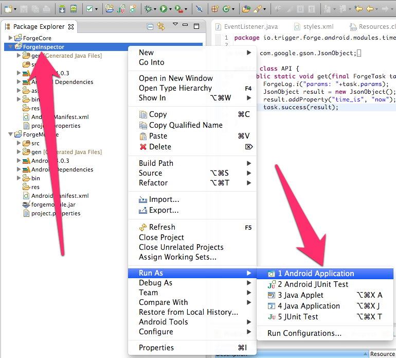Viewport: 396px width, 358px height.
Task: Choose Close Project
Action: coord(192,237)
